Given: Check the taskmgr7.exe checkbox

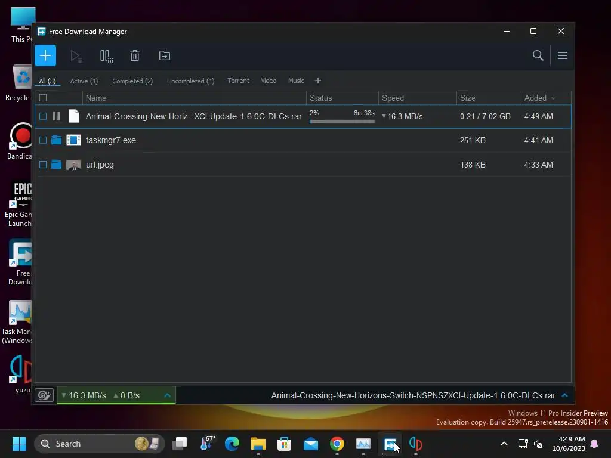Looking at the screenshot, I should click(43, 140).
